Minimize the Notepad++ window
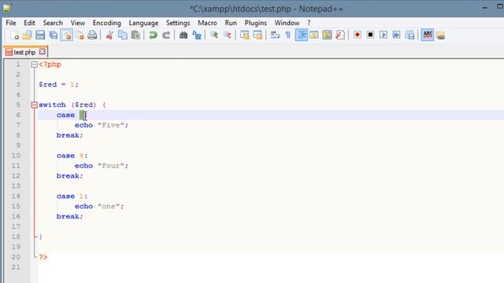Viewport: 504px width, 283px height. coord(485,8)
